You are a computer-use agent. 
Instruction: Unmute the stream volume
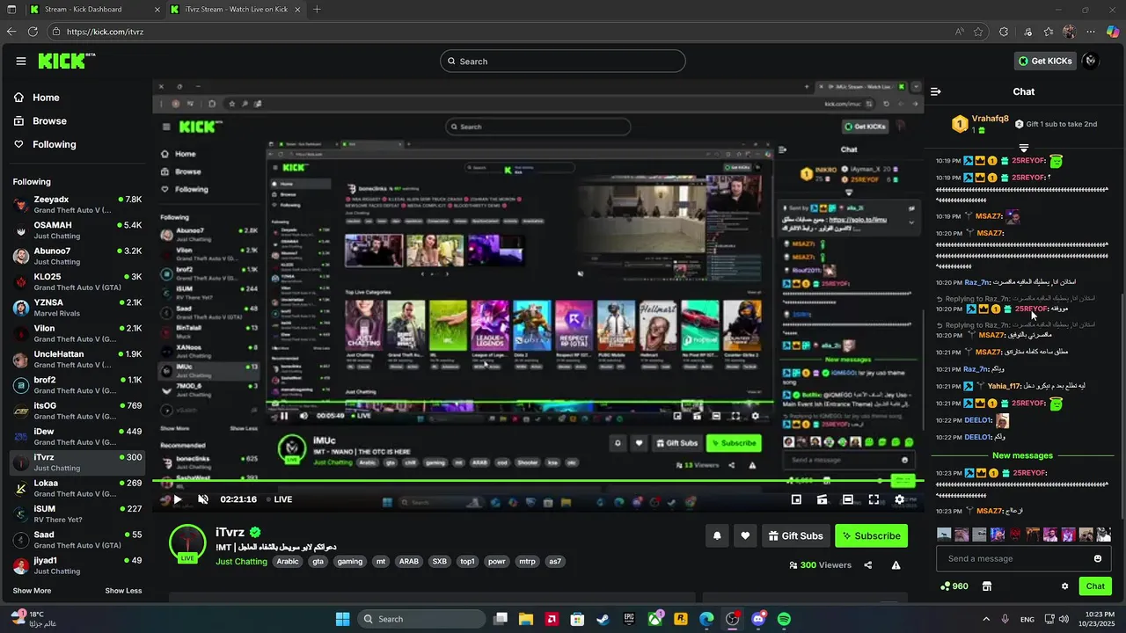(203, 499)
